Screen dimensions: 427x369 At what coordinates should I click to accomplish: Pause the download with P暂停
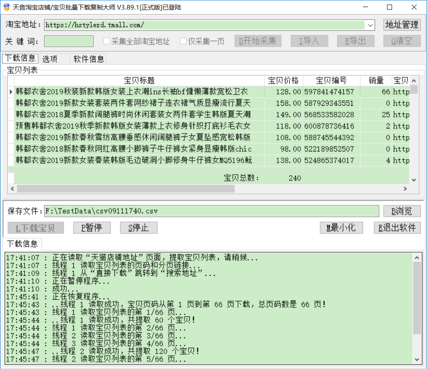pos(93,228)
